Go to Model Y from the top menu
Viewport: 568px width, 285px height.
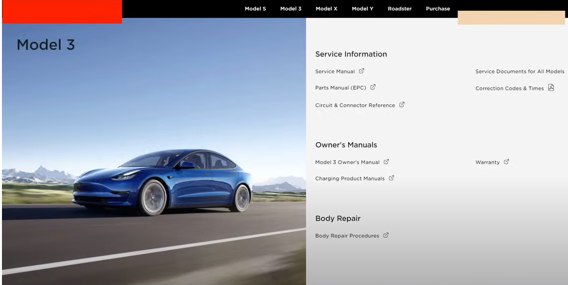coord(362,9)
